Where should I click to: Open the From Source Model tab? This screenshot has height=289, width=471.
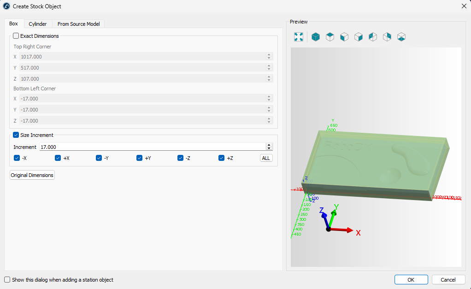[x=78, y=24]
